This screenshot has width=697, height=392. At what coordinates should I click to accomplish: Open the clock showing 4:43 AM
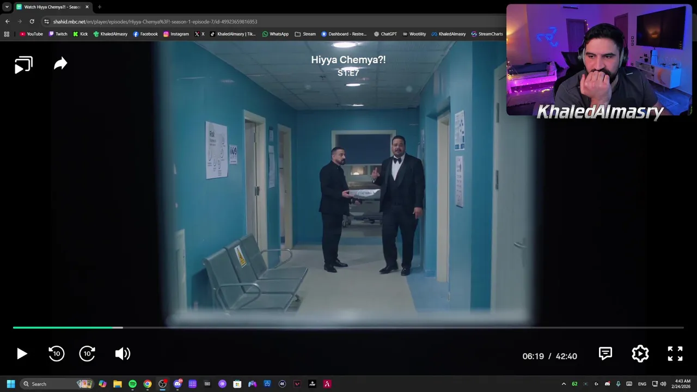(682, 384)
